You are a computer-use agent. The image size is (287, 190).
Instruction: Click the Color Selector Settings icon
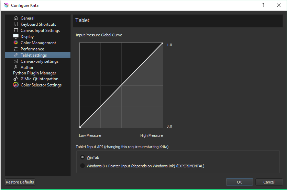[x=16, y=85]
